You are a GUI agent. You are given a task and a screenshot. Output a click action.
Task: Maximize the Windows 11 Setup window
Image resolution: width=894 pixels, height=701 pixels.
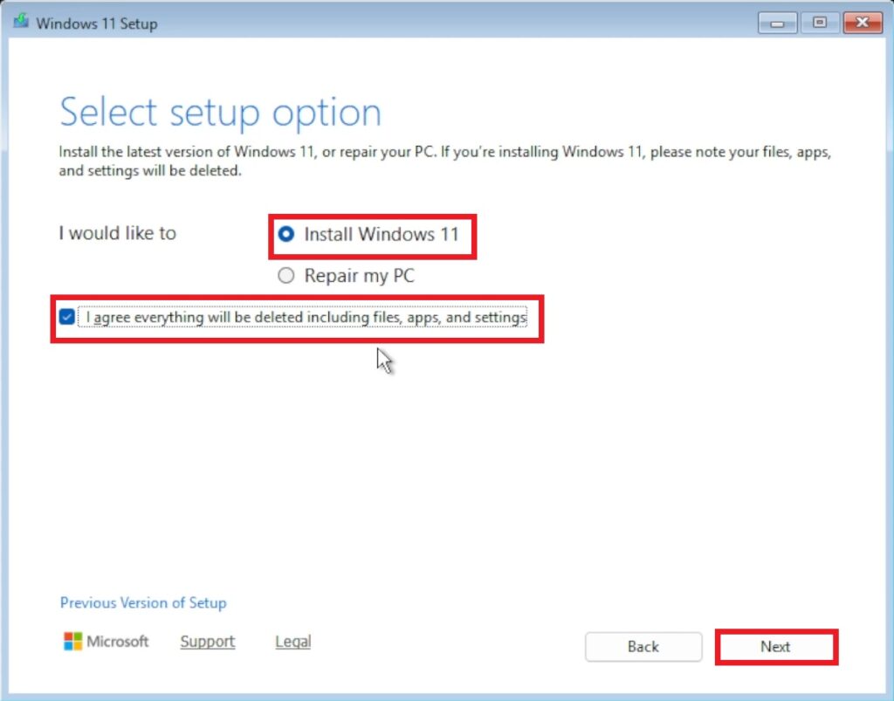pos(819,23)
